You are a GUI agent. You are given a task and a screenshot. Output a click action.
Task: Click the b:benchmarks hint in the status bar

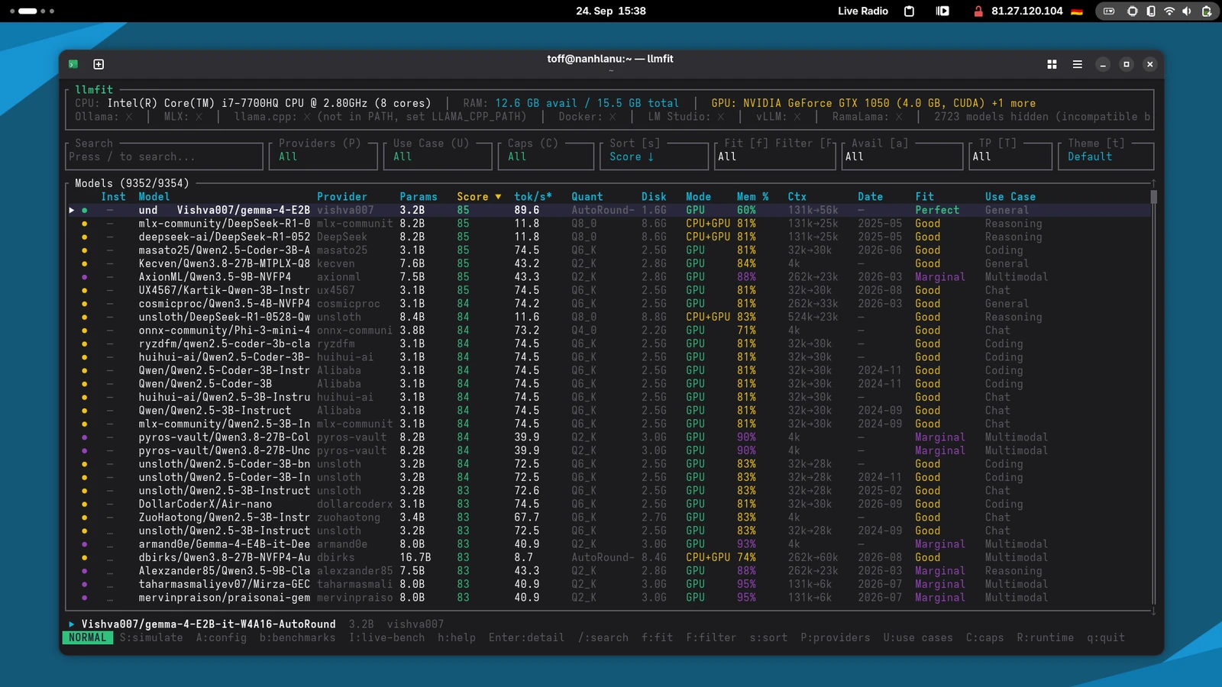tap(298, 637)
